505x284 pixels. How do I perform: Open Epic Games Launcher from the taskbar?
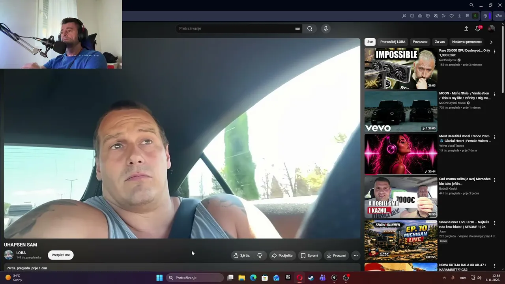tap(288, 278)
